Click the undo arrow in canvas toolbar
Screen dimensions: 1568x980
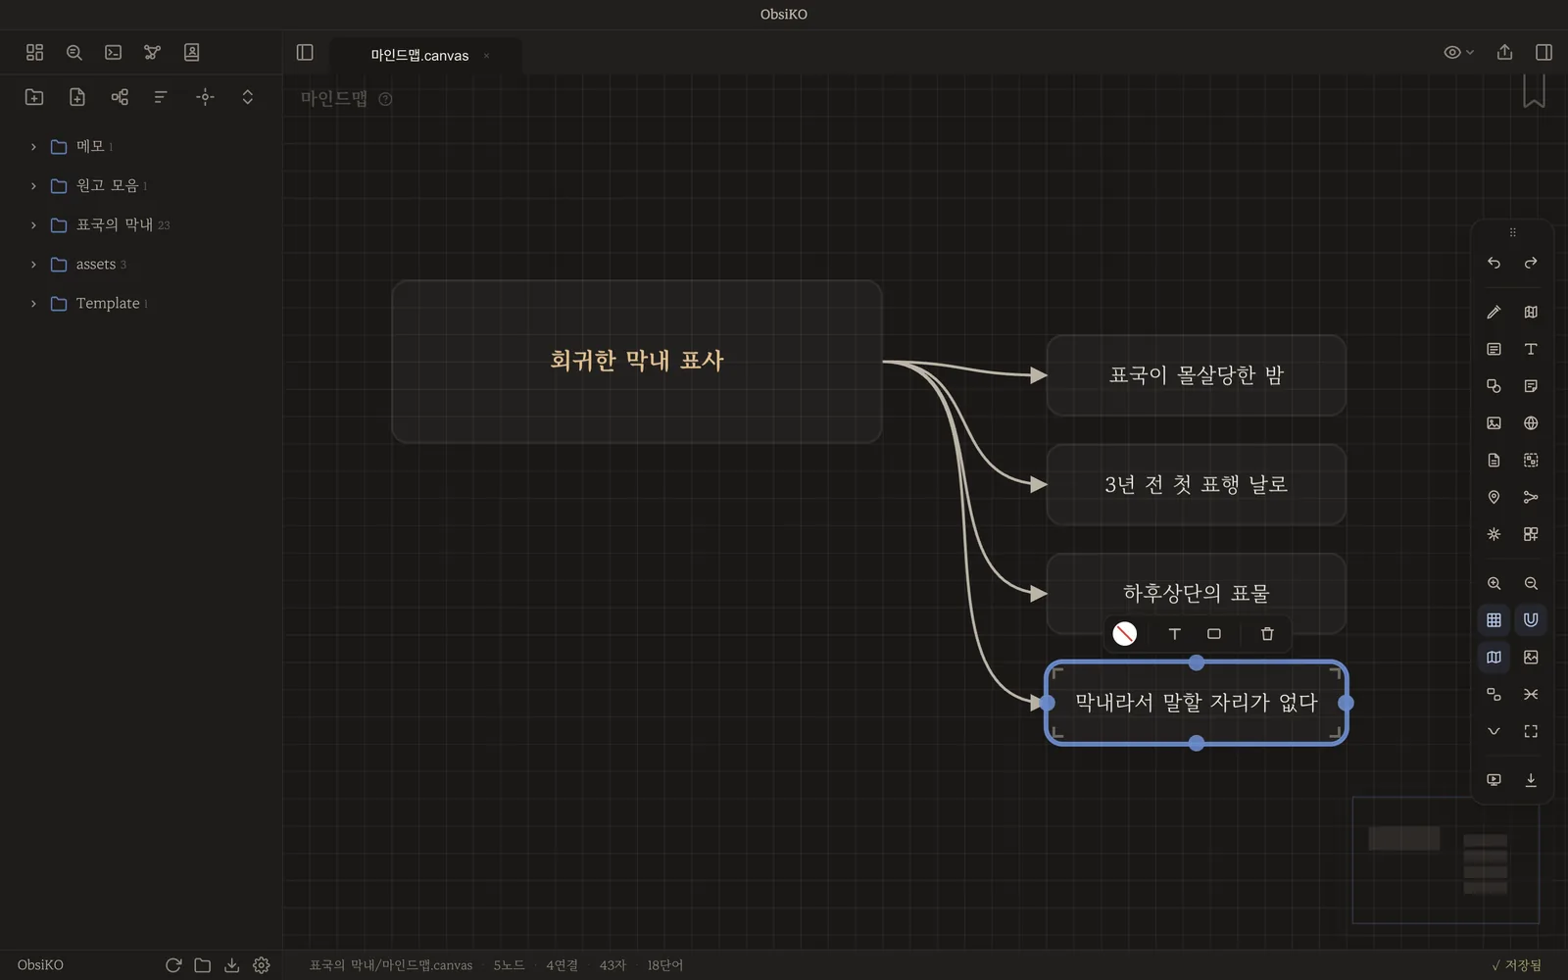click(x=1494, y=263)
